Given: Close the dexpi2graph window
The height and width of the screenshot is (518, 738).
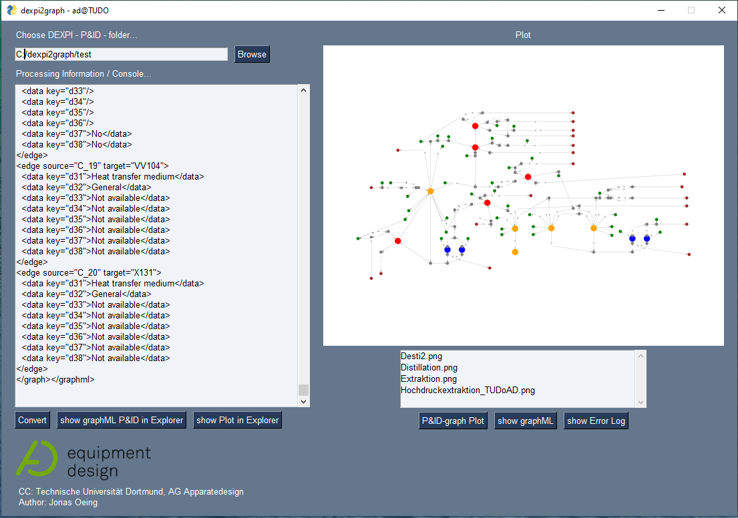Looking at the screenshot, I should [721, 10].
